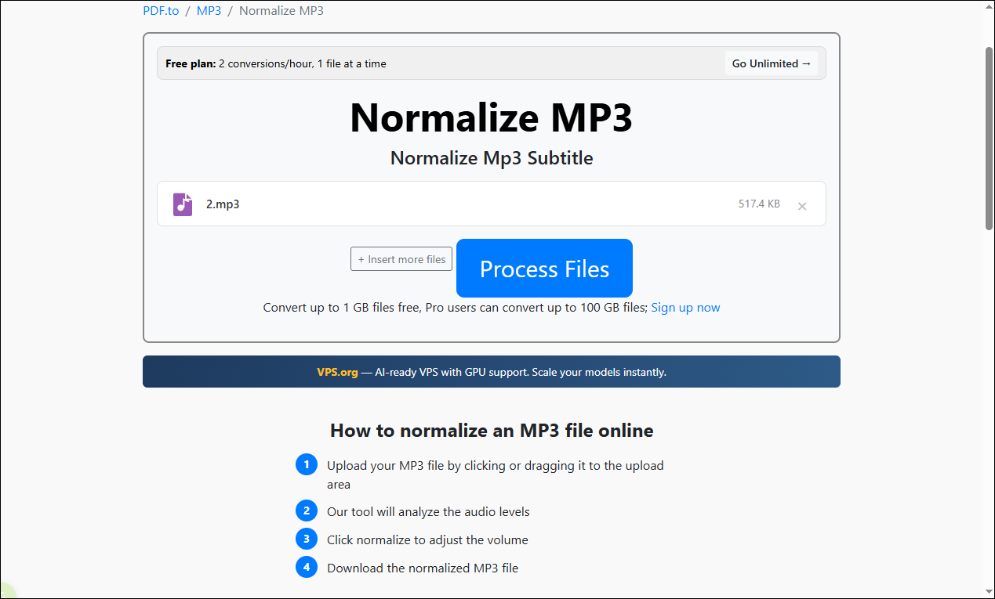Image resolution: width=995 pixels, height=599 pixels.
Task: Open the Sign up now link
Action: click(x=685, y=307)
